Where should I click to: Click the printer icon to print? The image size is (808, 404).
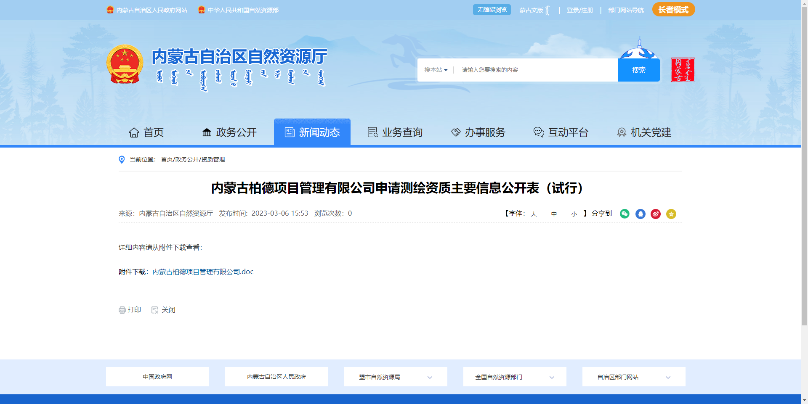(x=122, y=310)
